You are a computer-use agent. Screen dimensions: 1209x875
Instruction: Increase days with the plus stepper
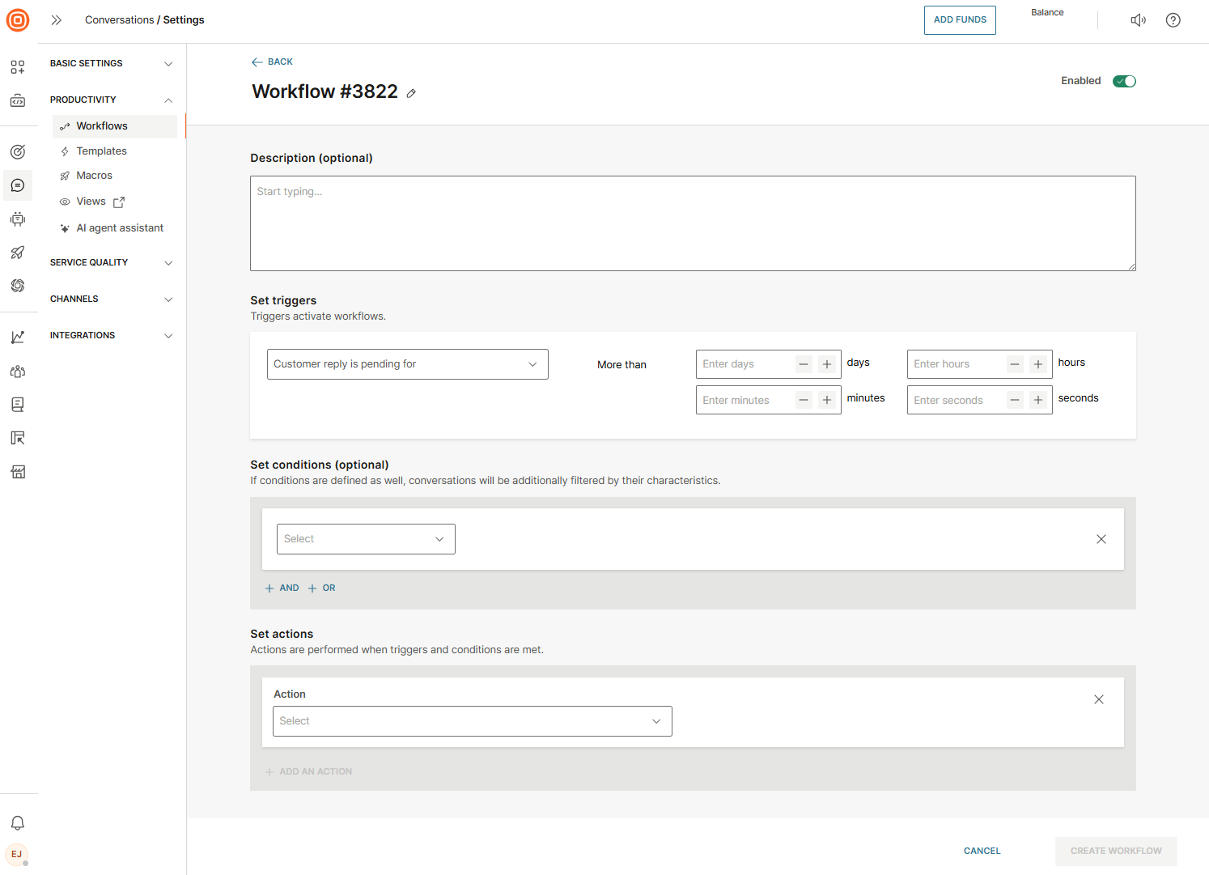click(826, 364)
